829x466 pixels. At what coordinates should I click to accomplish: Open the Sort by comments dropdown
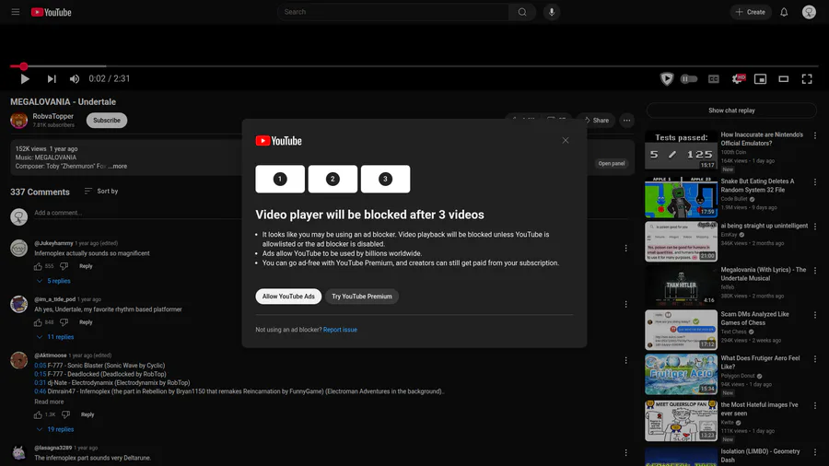pyautogui.click(x=101, y=192)
